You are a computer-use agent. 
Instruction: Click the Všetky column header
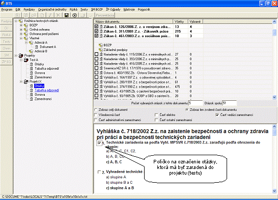pyautogui.click(x=180, y=21)
